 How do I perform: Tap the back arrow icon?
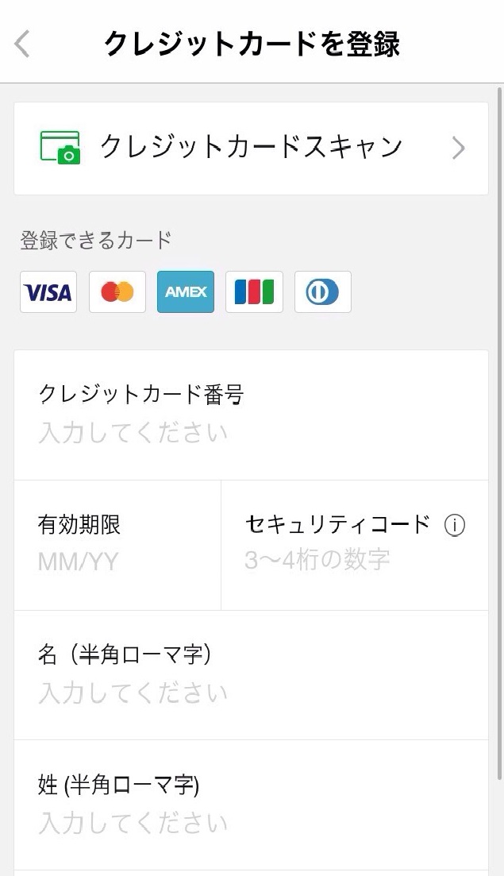[22, 44]
